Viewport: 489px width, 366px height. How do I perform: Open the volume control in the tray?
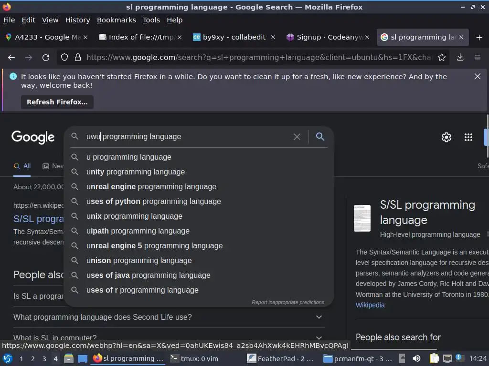416,358
